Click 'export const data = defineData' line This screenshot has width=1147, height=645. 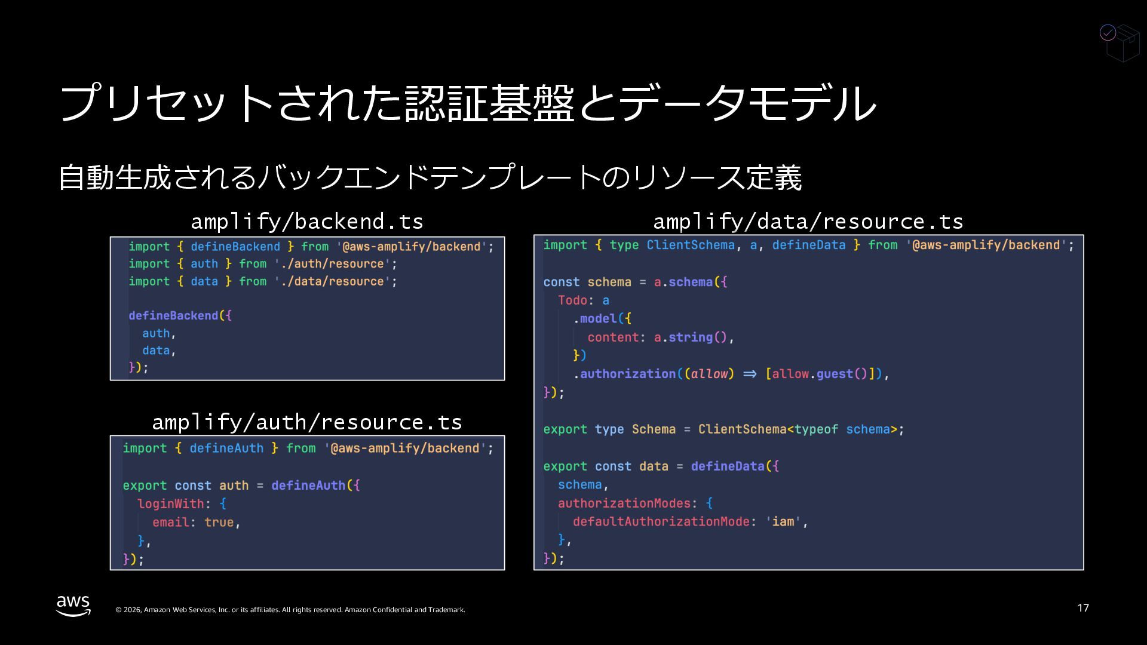[x=661, y=466]
